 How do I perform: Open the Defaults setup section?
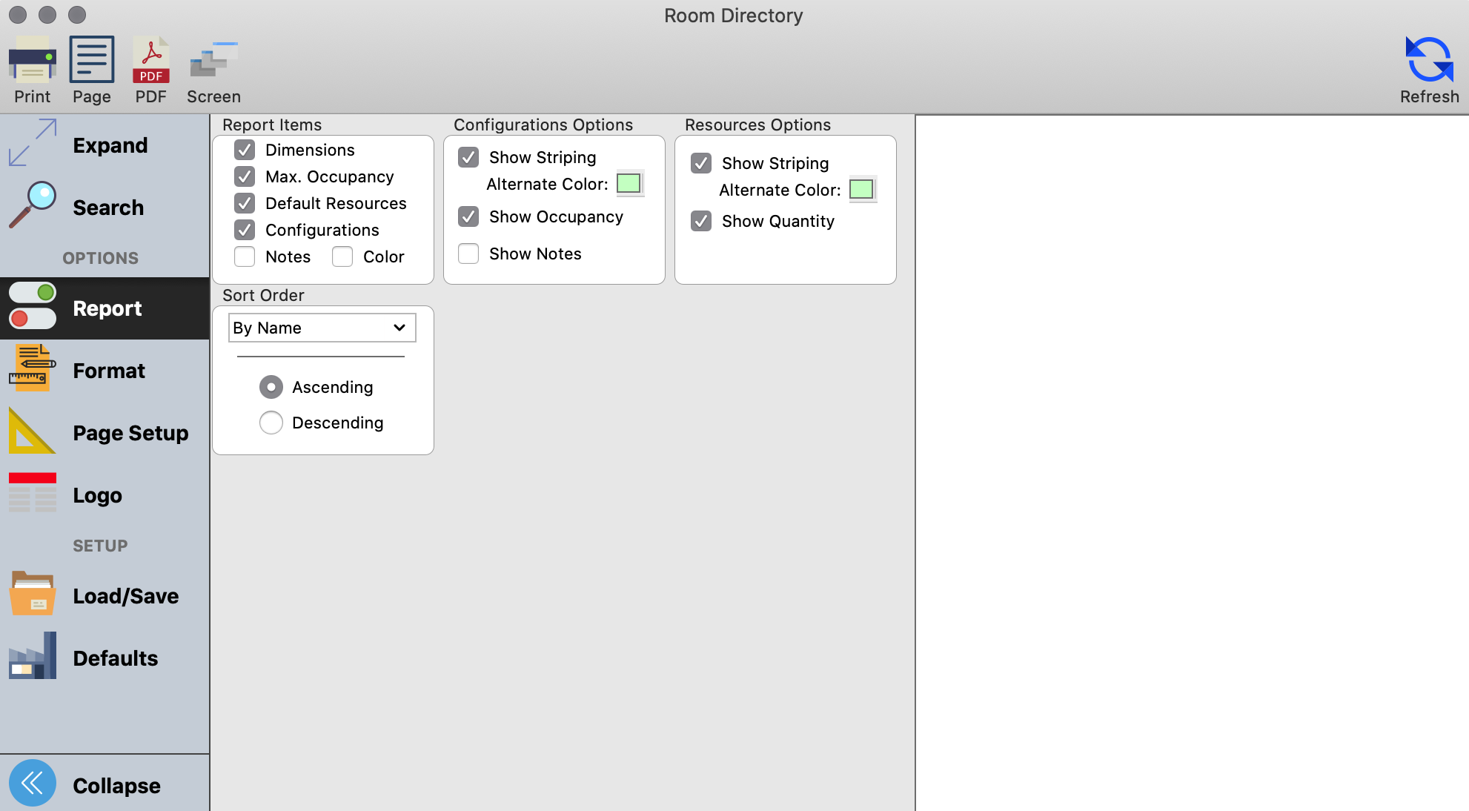click(115, 658)
